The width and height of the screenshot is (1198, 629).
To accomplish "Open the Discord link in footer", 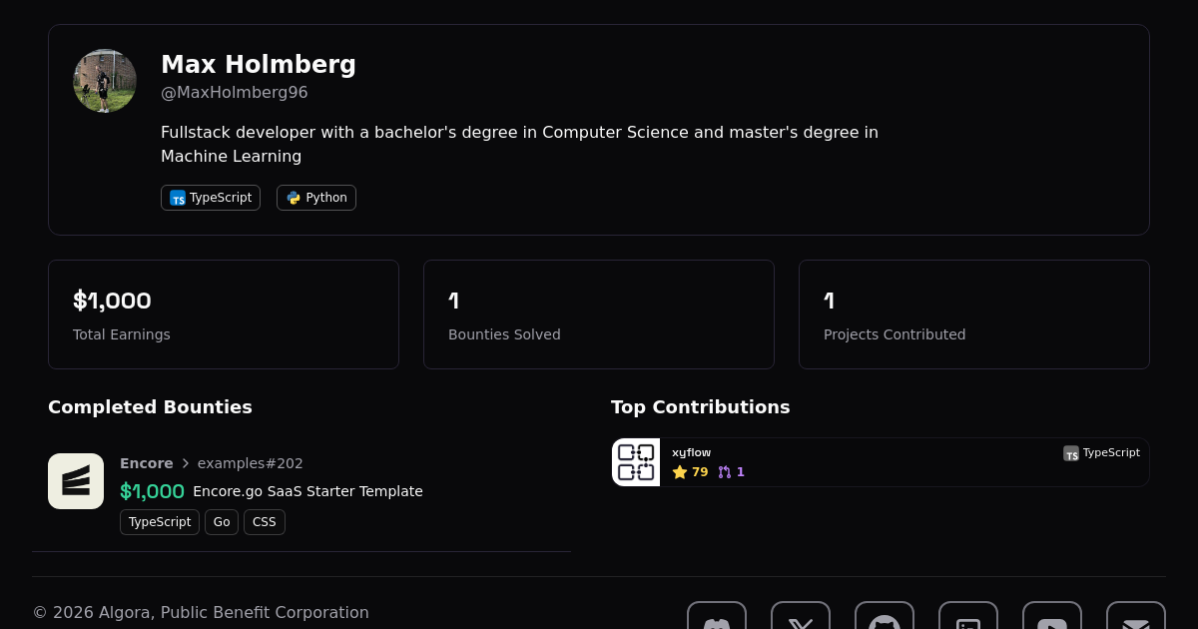I will tap(717, 621).
